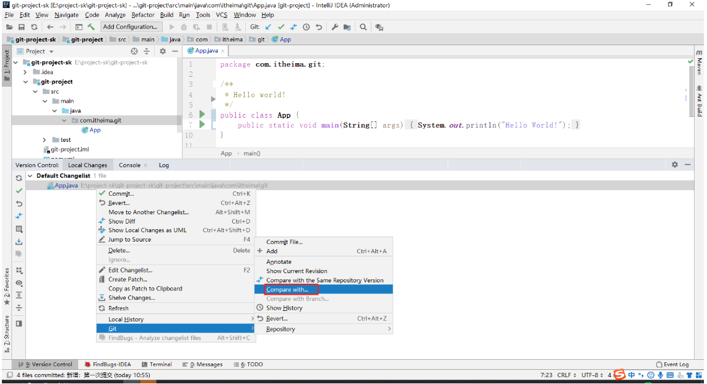This screenshot has width=707, height=384.
Task: Click the Git update project arrow icon
Action: (268, 27)
